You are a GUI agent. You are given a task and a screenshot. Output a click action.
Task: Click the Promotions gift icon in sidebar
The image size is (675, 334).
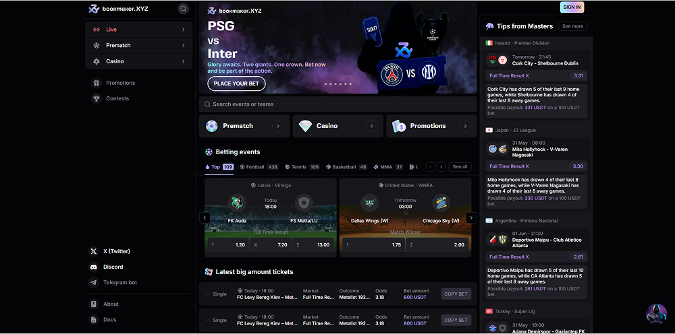pyautogui.click(x=97, y=83)
